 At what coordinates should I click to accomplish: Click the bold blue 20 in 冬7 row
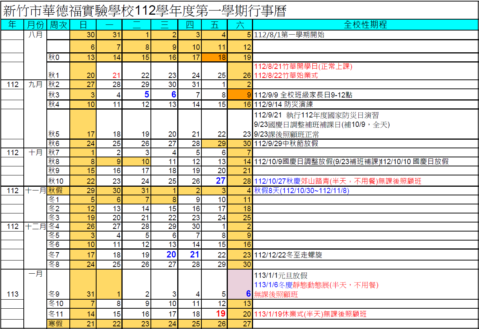tap(171, 254)
